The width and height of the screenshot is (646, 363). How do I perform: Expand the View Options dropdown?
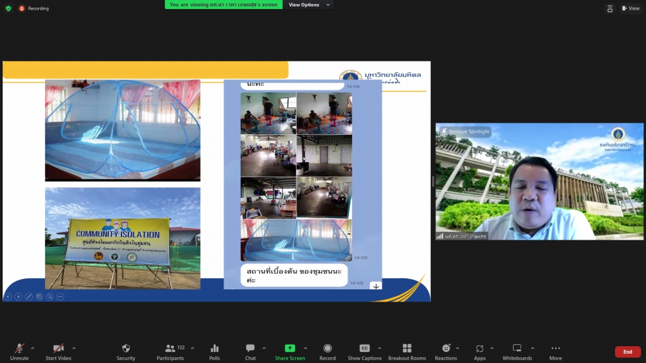(309, 5)
